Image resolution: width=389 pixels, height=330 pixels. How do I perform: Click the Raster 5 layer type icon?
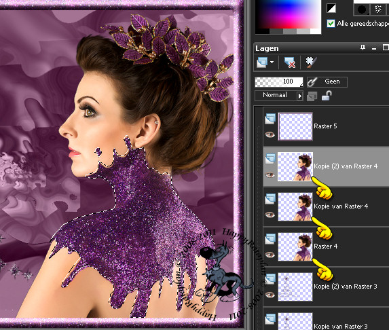[x=270, y=119]
